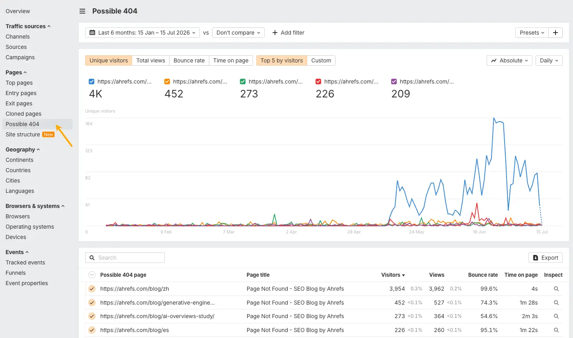The image size is (573, 338).
Task: Inspect the blog/zh row magnifier icon
Action: pyautogui.click(x=556, y=289)
